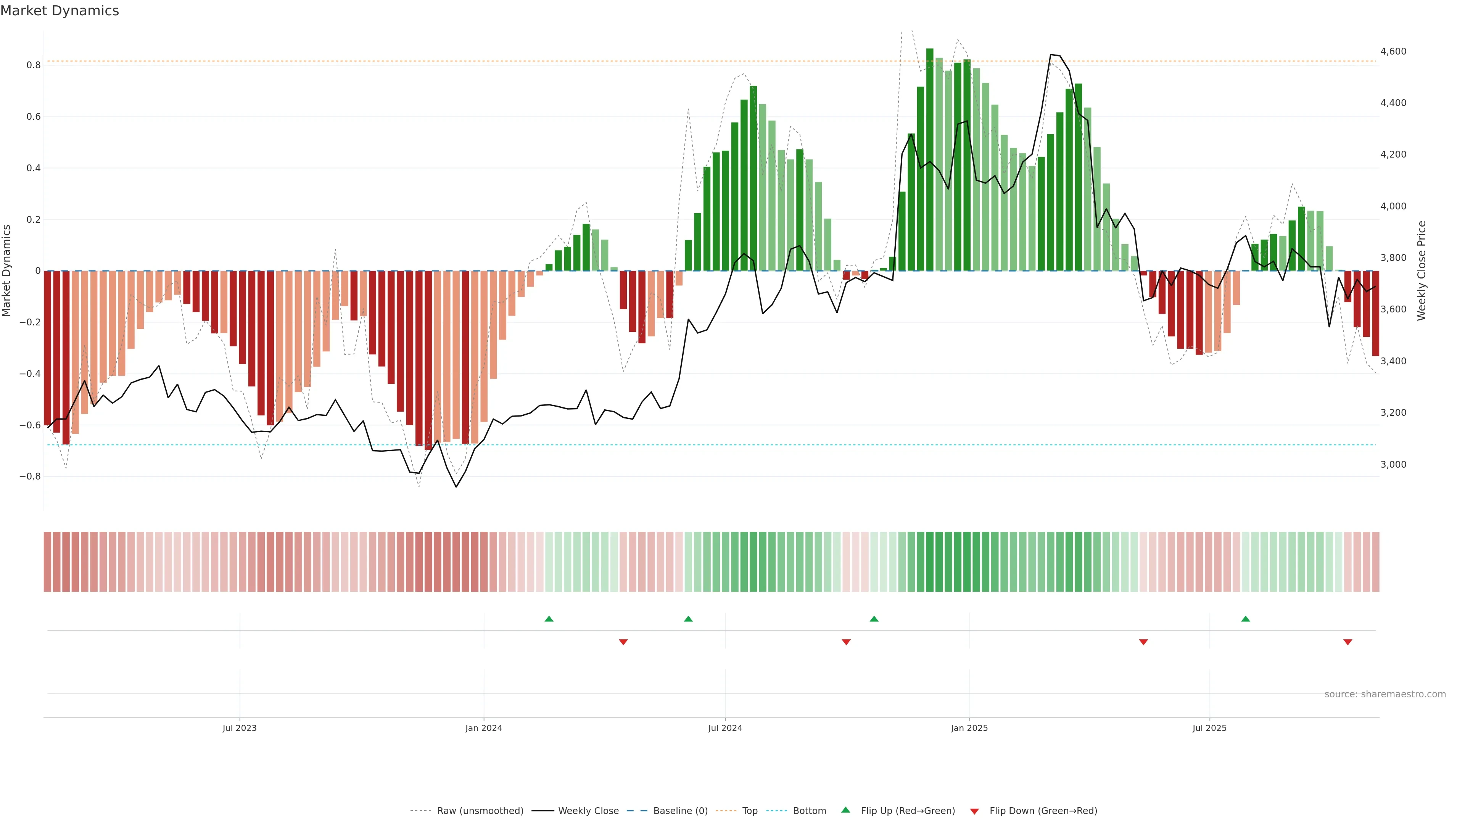Click the last red flip-down triangle marker

[1347, 642]
